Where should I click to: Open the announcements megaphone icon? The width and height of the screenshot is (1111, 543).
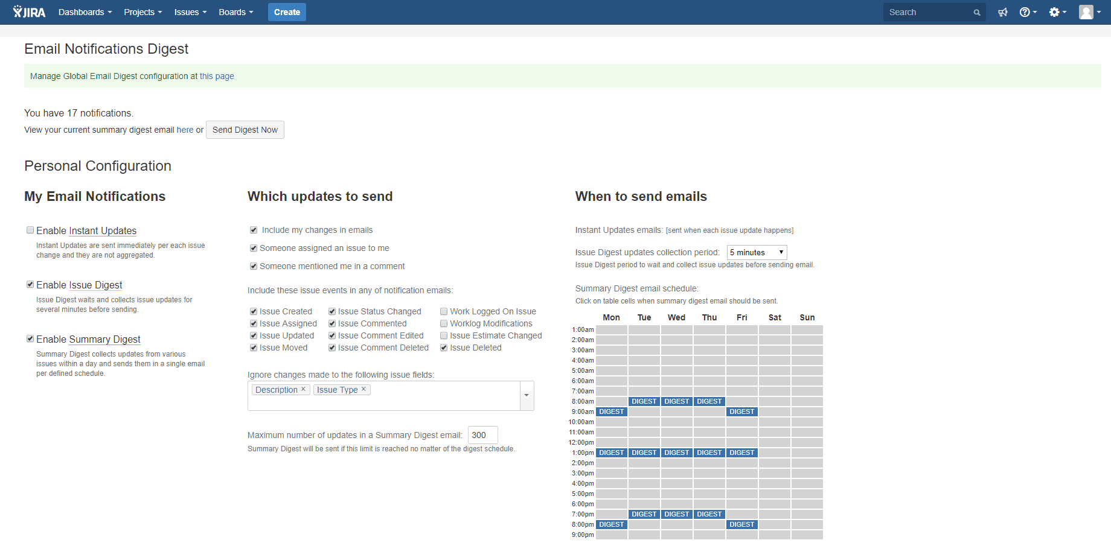point(1002,11)
